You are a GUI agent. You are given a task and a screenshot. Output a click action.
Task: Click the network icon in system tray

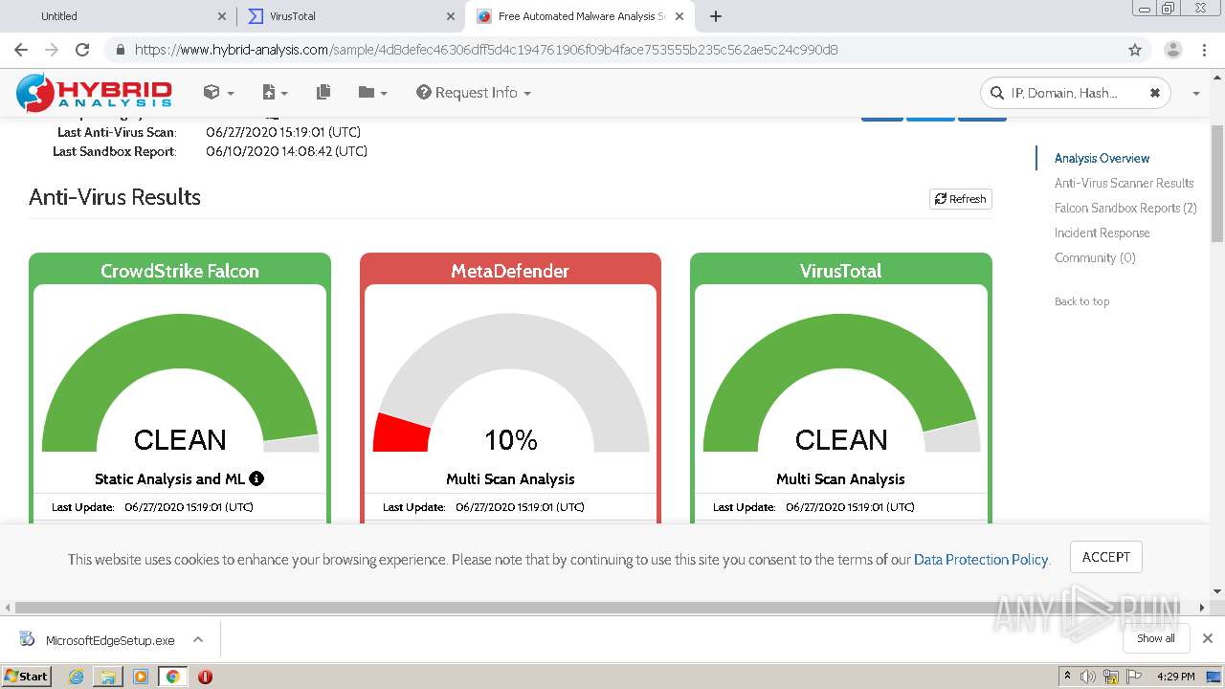1111,677
